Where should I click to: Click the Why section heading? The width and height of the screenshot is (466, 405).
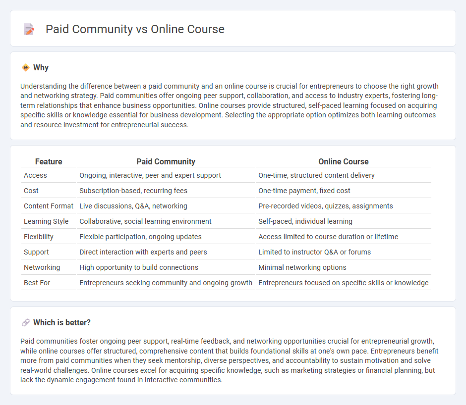pos(41,68)
